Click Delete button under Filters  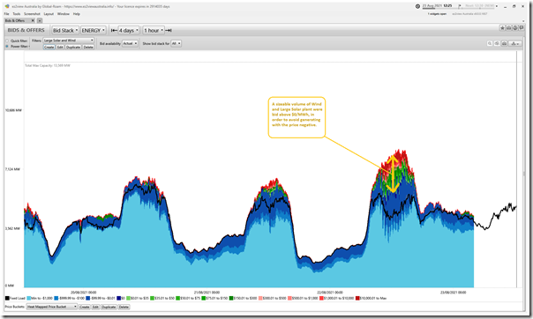88,48
